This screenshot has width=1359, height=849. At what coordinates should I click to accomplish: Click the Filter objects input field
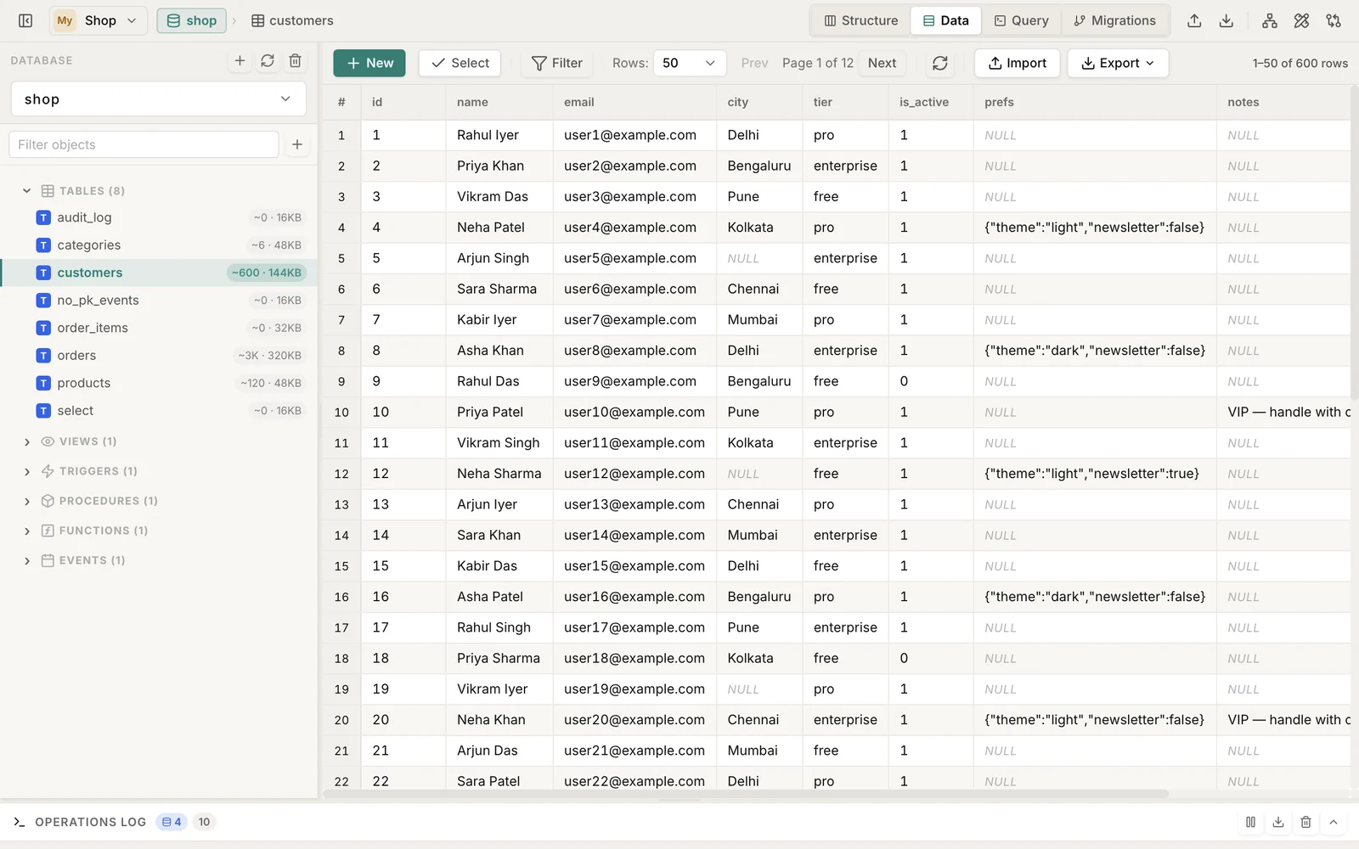(144, 144)
